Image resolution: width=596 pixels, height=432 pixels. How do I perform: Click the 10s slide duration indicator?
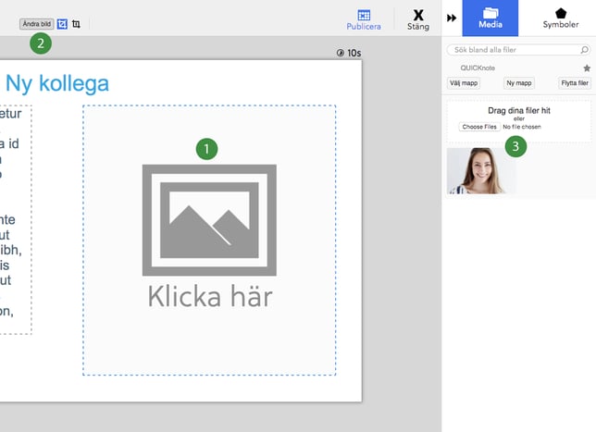pyautogui.click(x=349, y=54)
